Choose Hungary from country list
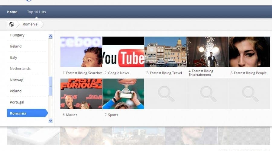 (17, 35)
